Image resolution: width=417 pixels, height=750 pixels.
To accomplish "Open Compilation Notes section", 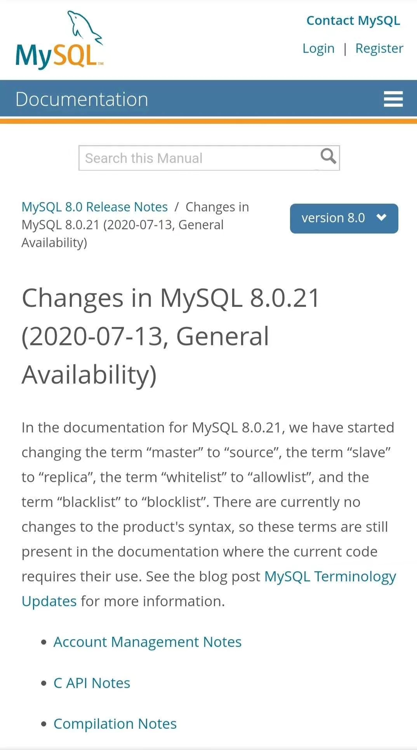I will (115, 723).
